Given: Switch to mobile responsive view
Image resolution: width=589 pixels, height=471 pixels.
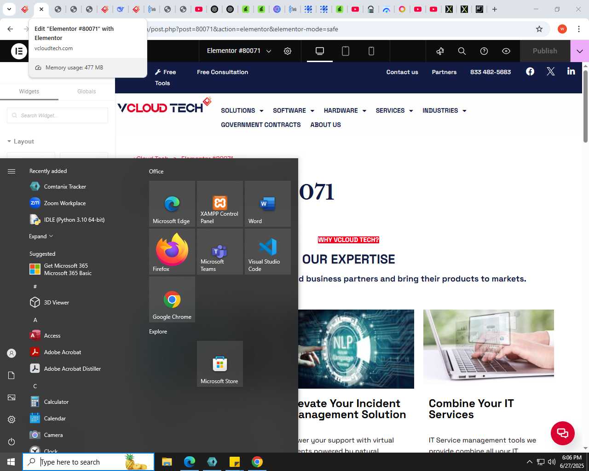Looking at the screenshot, I should tap(371, 51).
